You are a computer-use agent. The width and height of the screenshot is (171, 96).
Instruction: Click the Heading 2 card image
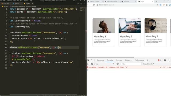130,26
